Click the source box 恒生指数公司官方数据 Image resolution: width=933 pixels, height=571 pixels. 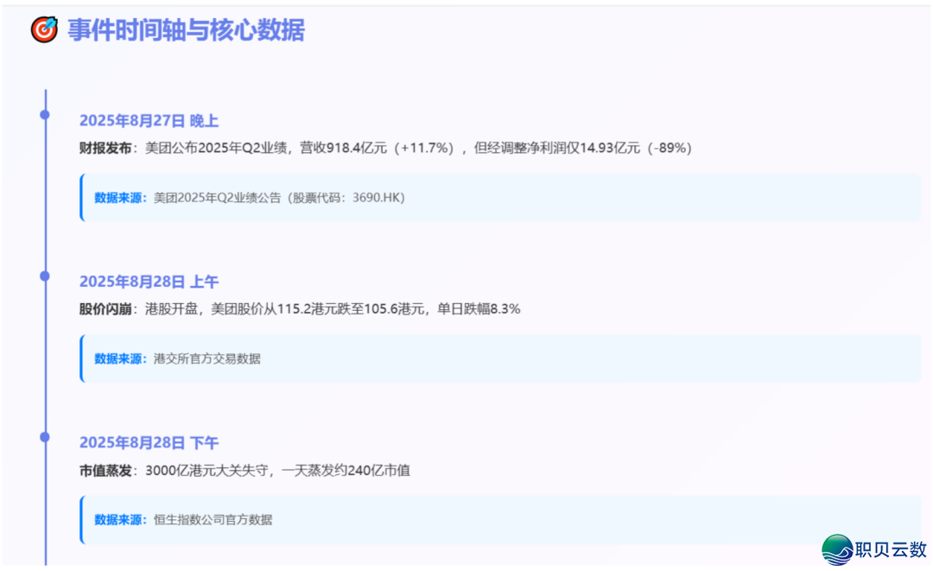pyautogui.click(x=500, y=520)
